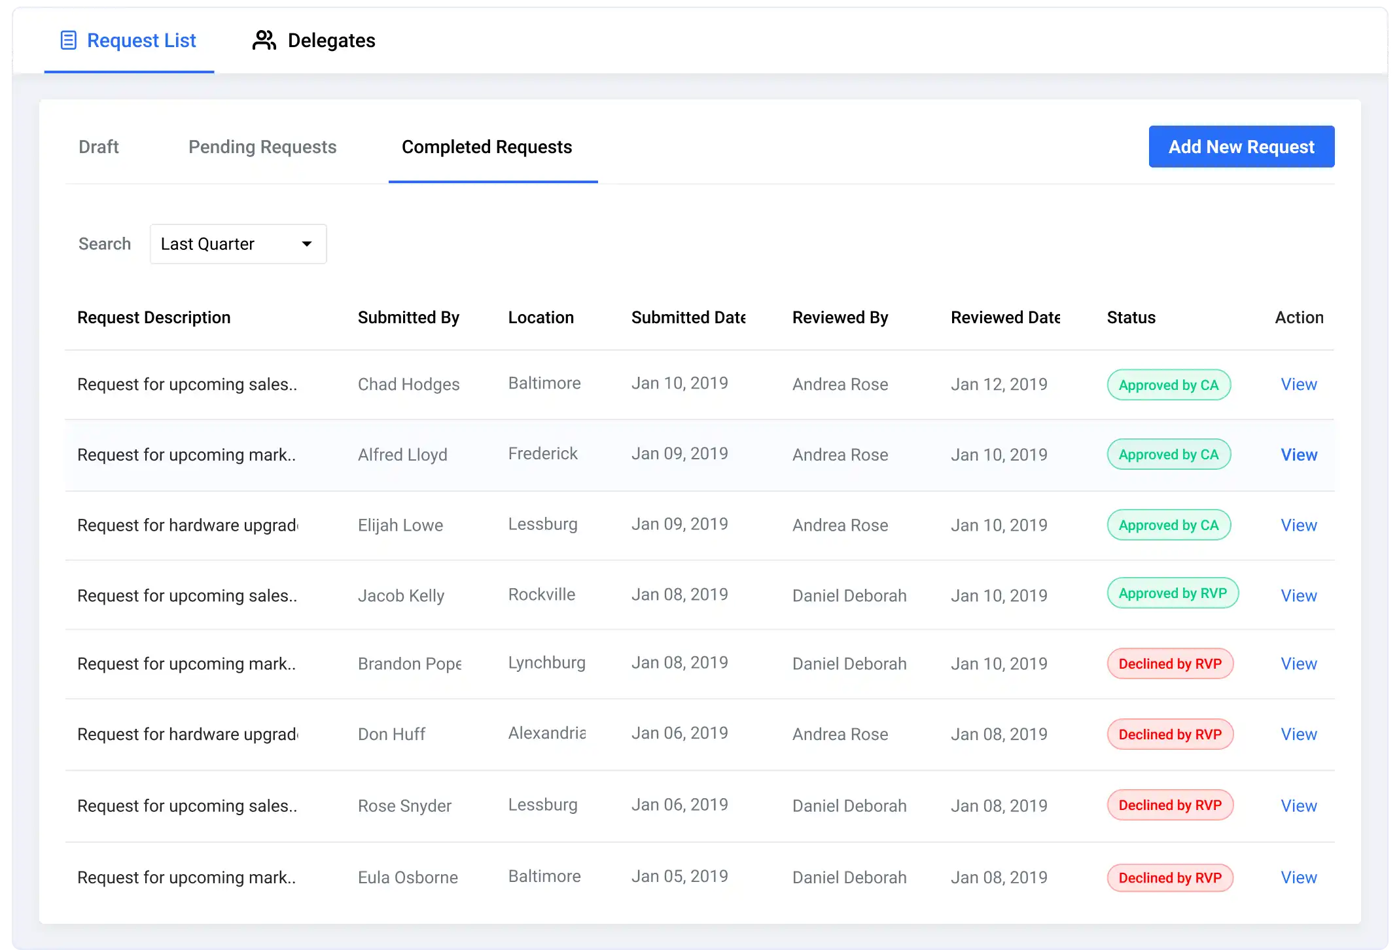Click the Jan 05, 2019 submitted date
Viewport: 1399px width, 950px height.
click(679, 877)
